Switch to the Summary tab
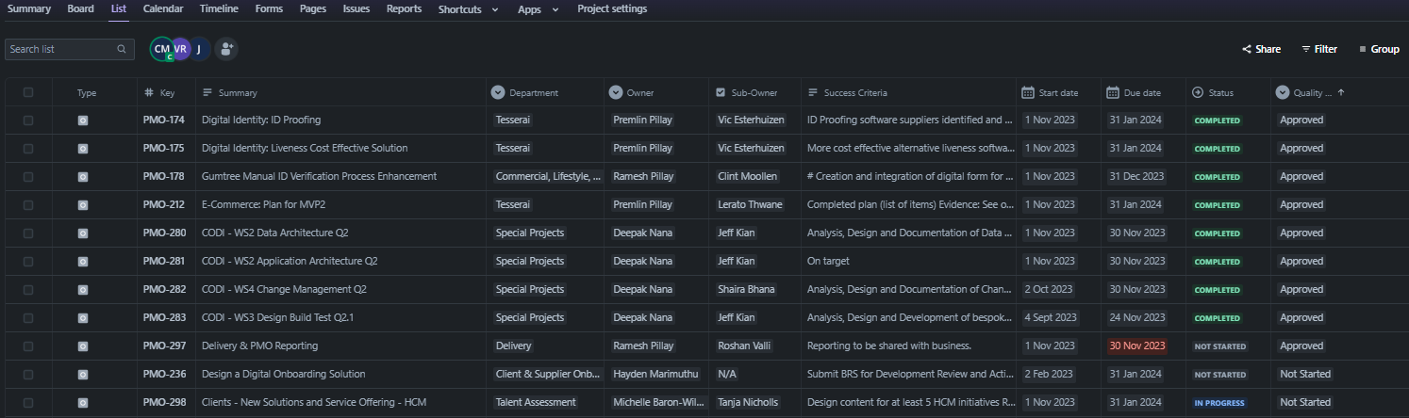 29,8
